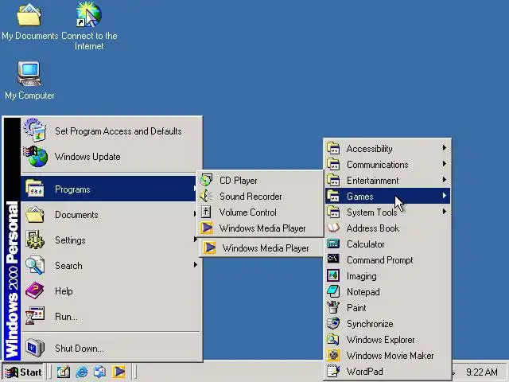Launch Notepad icon
This screenshot has height=382, width=509.
click(333, 291)
